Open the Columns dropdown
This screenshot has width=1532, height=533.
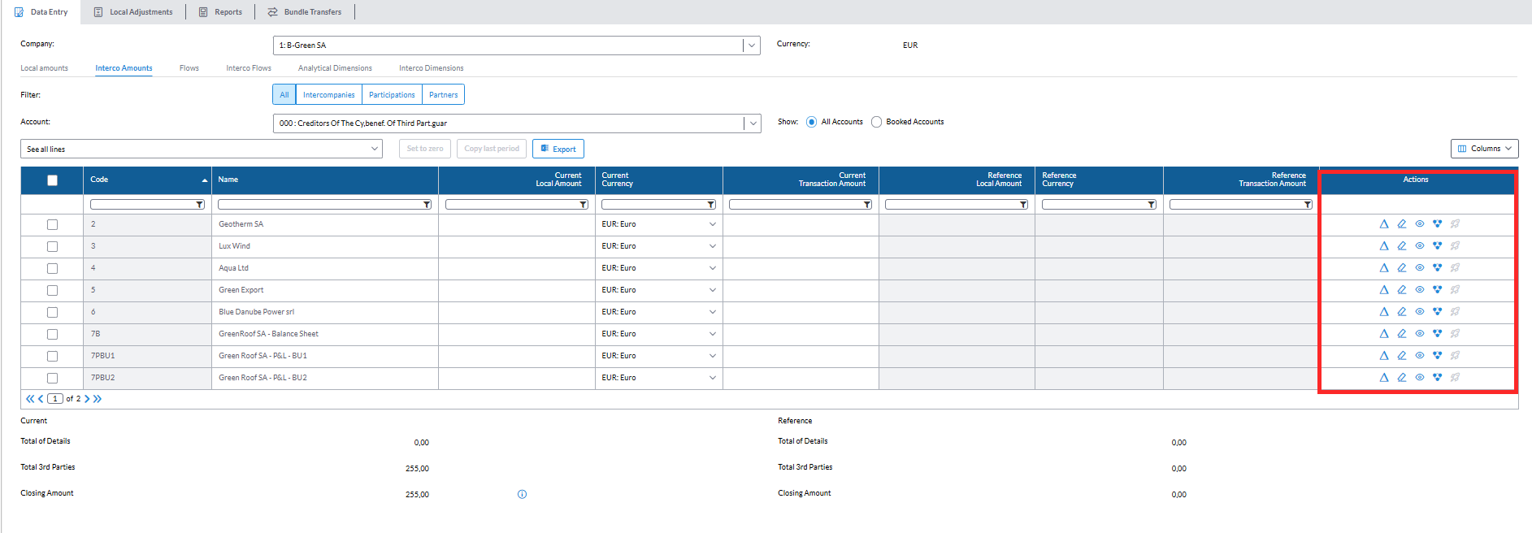coord(1484,149)
